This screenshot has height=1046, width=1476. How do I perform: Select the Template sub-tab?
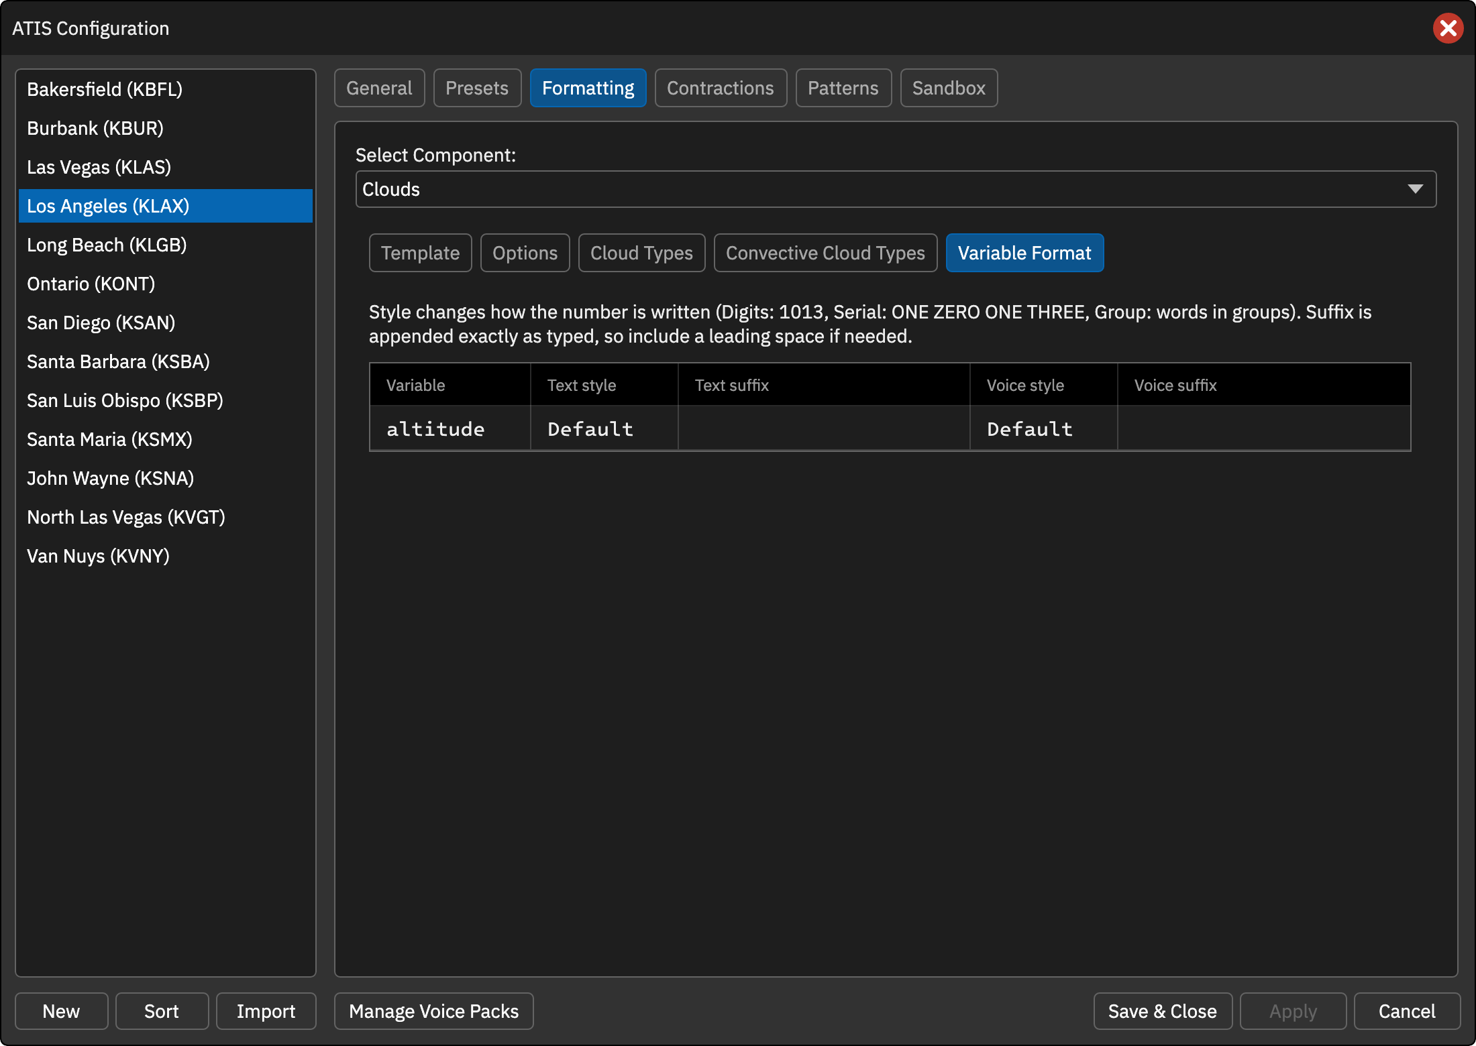[x=421, y=253]
